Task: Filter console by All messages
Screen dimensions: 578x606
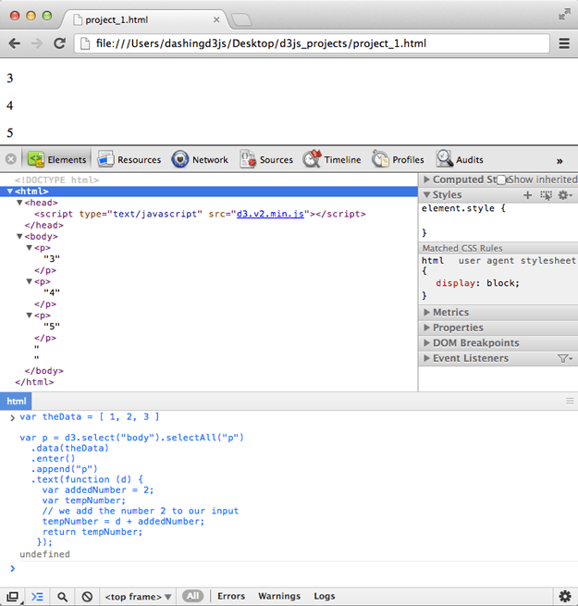Action: coord(192,597)
